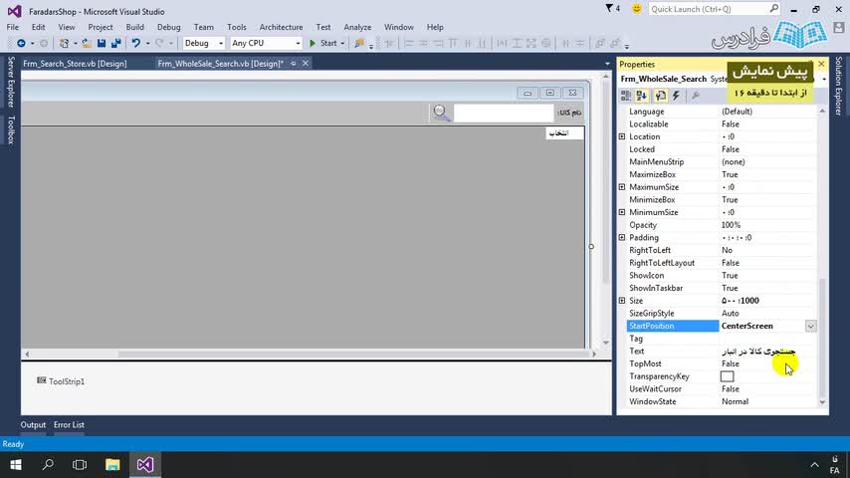Select the RightToLeft property row
Screen dimensions: 850x478
(x=719, y=250)
